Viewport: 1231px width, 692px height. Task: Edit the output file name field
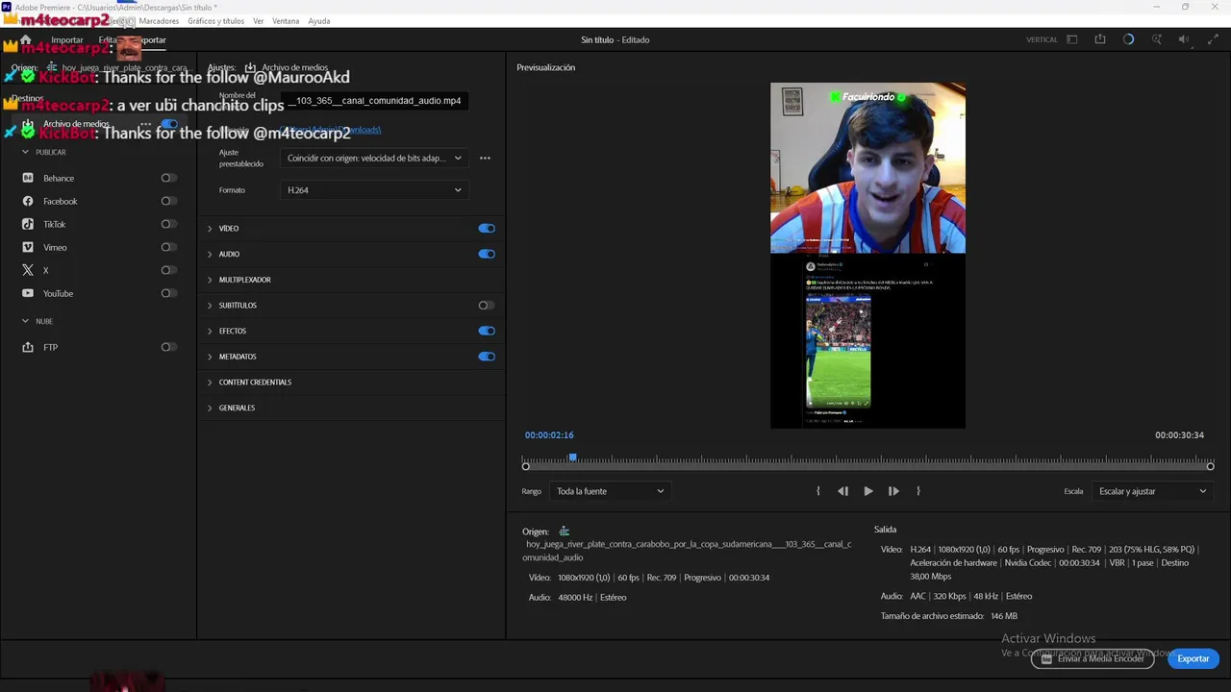(374, 100)
